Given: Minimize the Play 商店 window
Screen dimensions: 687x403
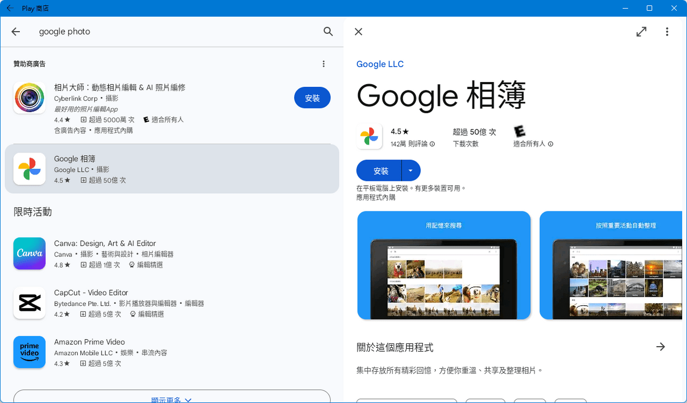Looking at the screenshot, I should (625, 8).
